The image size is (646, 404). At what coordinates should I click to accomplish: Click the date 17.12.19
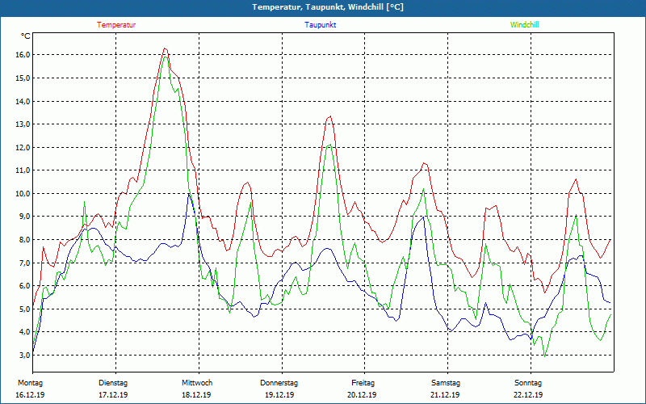pos(113,395)
